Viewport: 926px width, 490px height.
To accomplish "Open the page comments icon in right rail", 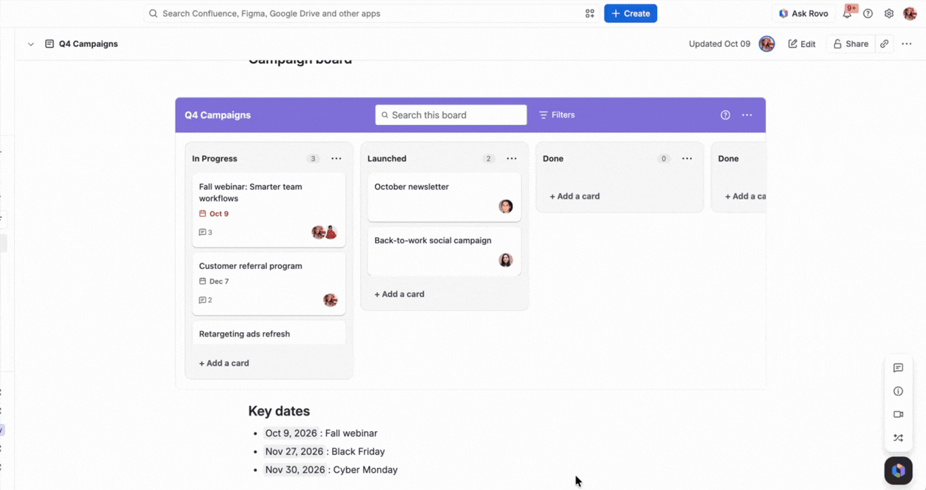I will point(899,368).
